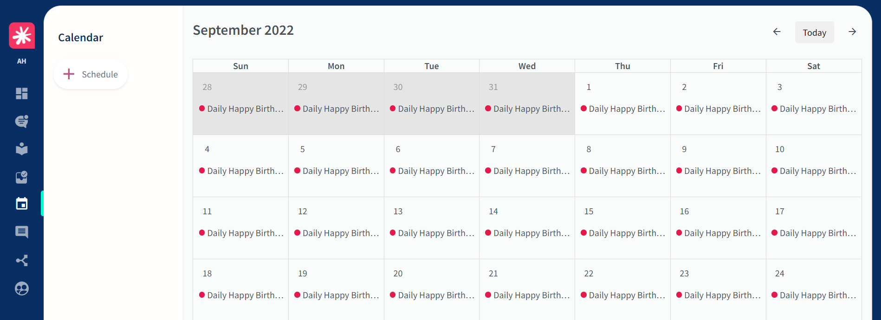
Task: Go to next month with right arrow
Action: click(852, 32)
